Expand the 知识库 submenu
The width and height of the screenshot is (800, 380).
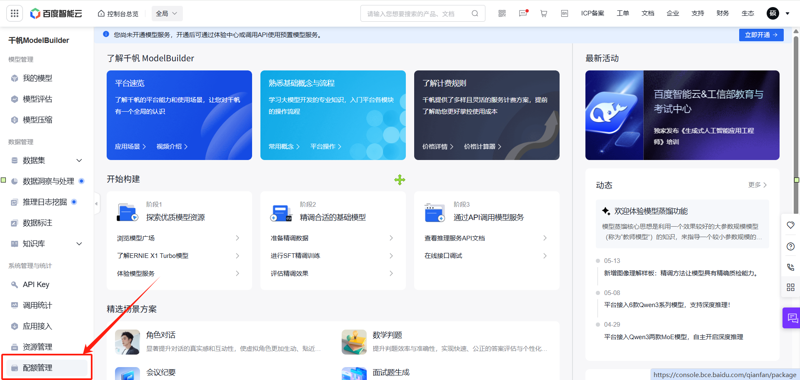(x=79, y=244)
